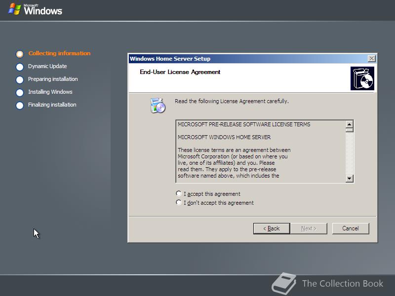Click "End-User License Agreement" heading
This screenshot has width=395, height=296.
[x=180, y=72]
